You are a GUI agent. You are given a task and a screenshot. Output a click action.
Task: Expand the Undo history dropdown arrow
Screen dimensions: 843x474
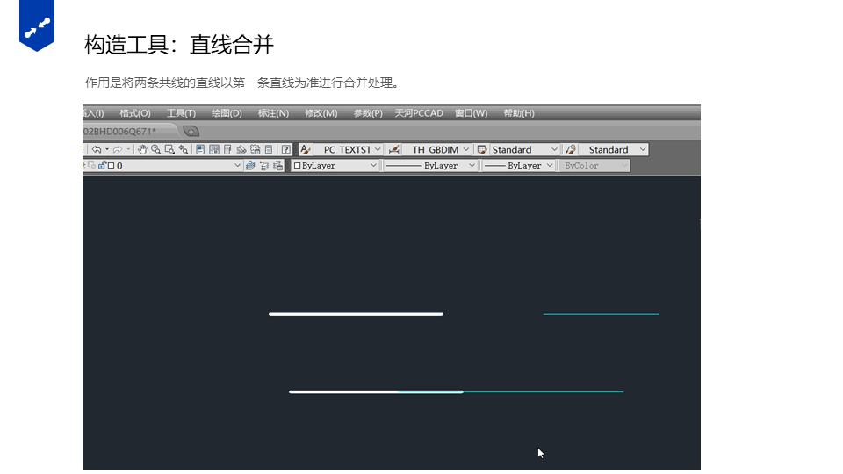(x=107, y=149)
